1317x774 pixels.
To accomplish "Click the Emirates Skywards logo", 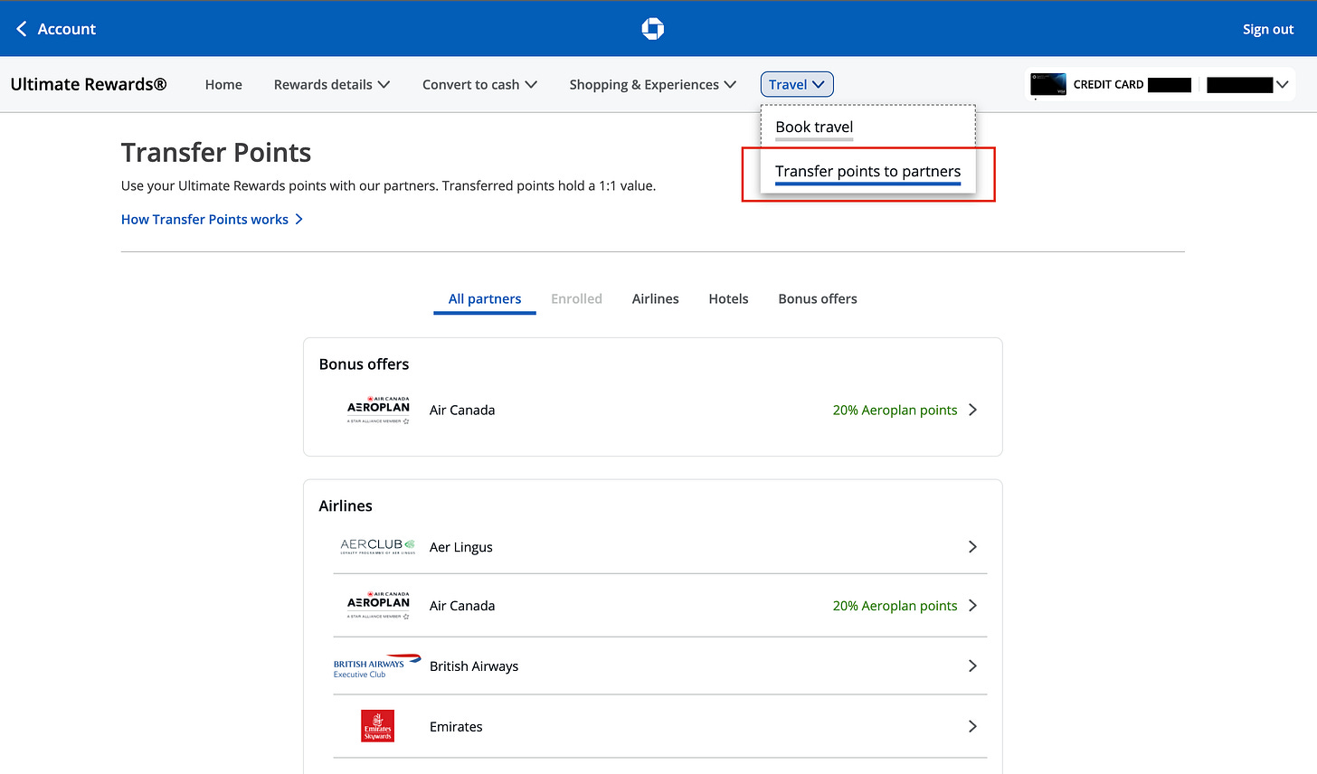I will [377, 726].
